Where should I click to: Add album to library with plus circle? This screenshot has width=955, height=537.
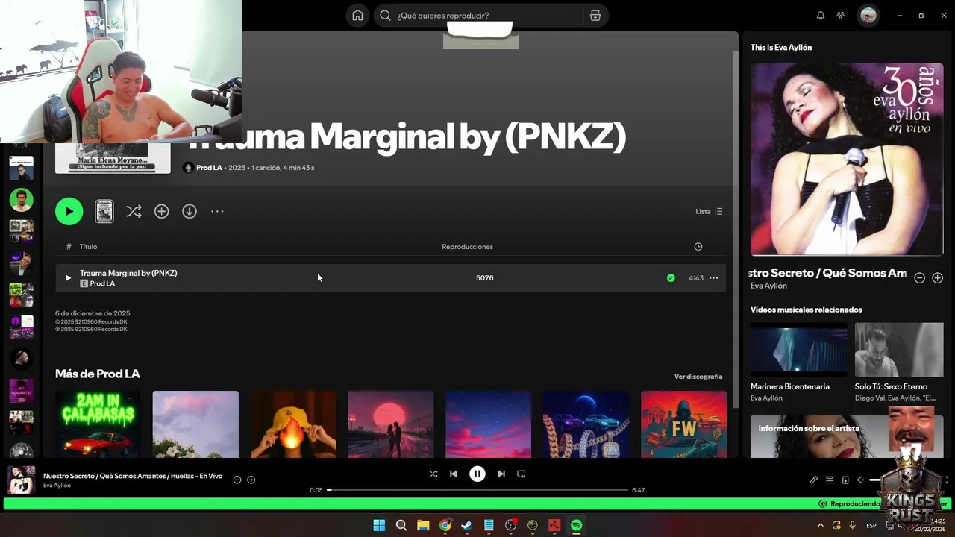pyautogui.click(x=161, y=212)
